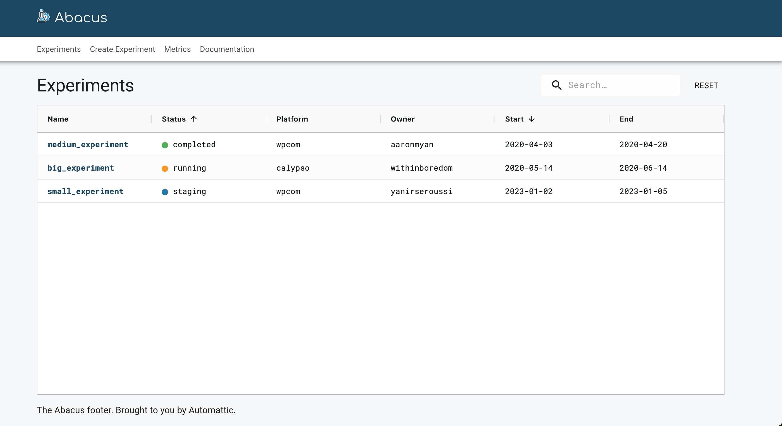Screen dimensions: 782x426
Task: Open the medium_experiment link
Action: [88, 145]
